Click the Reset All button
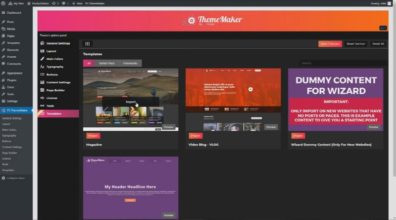 click(x=378, y=44)
